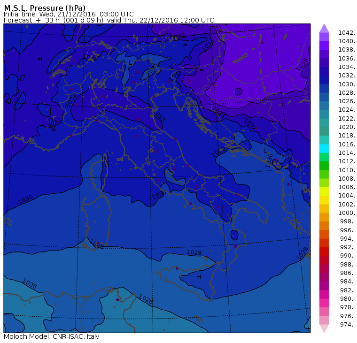Click the legend value '1006.'
Viewport: 357px width, 343px height.
(x=347, y=187)
